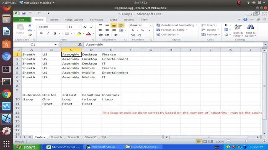Open the Format as Table dropdown
This screenshot has width=268, height=150.
[x=172, y=30]
